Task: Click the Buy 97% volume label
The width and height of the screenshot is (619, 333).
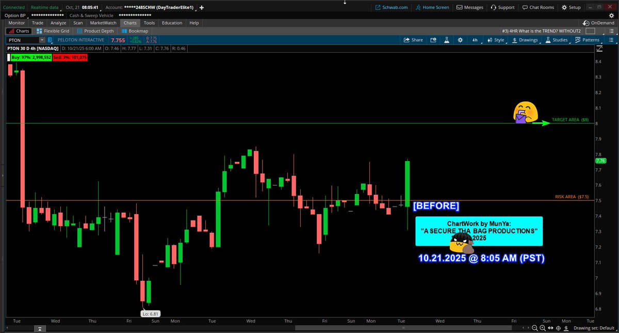Action: point(31,57)
